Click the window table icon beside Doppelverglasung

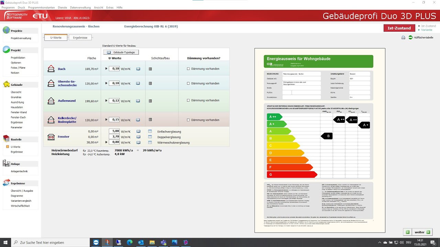[x=150, y=137]
